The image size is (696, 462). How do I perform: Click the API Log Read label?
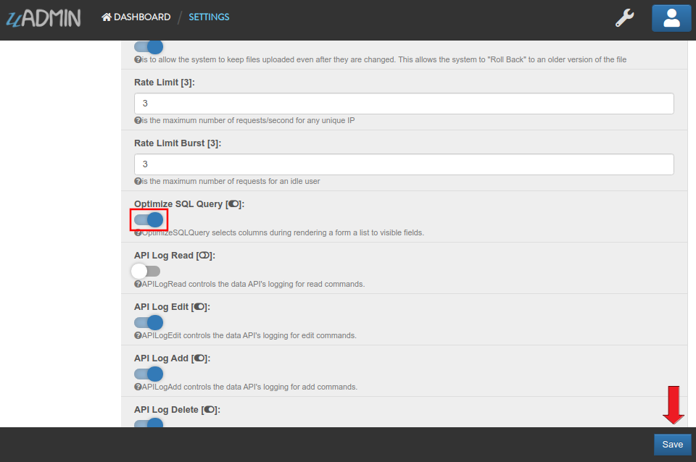click(175, 256)
